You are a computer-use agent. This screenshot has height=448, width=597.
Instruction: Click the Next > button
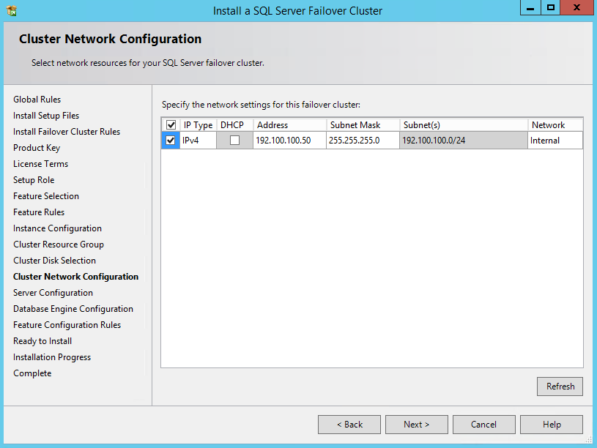pos(417,425)
